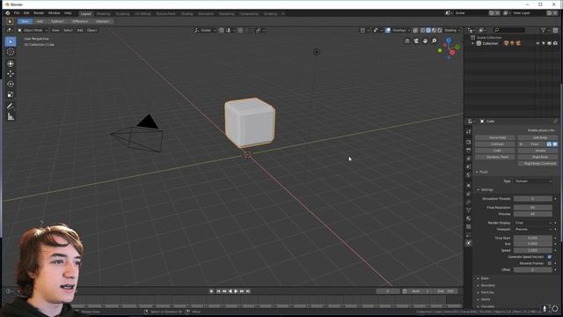Switch to the UV Editing workspace tab
The width and height of the screenshot is (563, 317).
(x=143, y=14)
